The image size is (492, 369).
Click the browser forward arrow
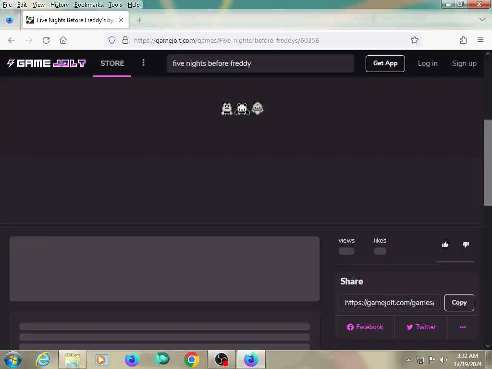[29, 40]
